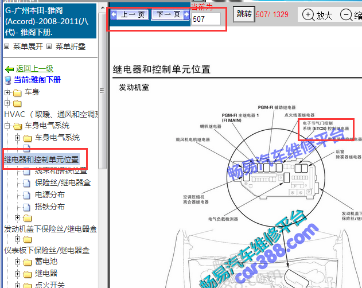This screenshot has height=288, width=362.
Task: Open 继电器和控制单元位置 tree entry
Action: click(x=41, y=159)
